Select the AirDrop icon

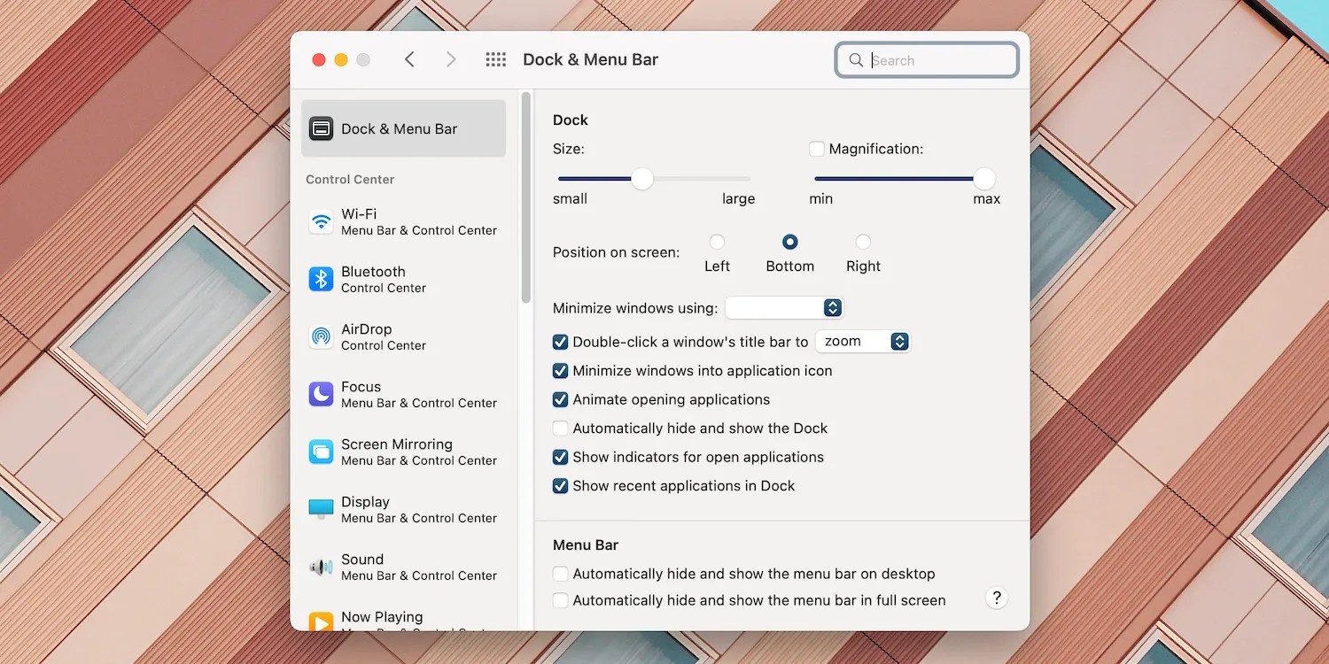(320, 336)
